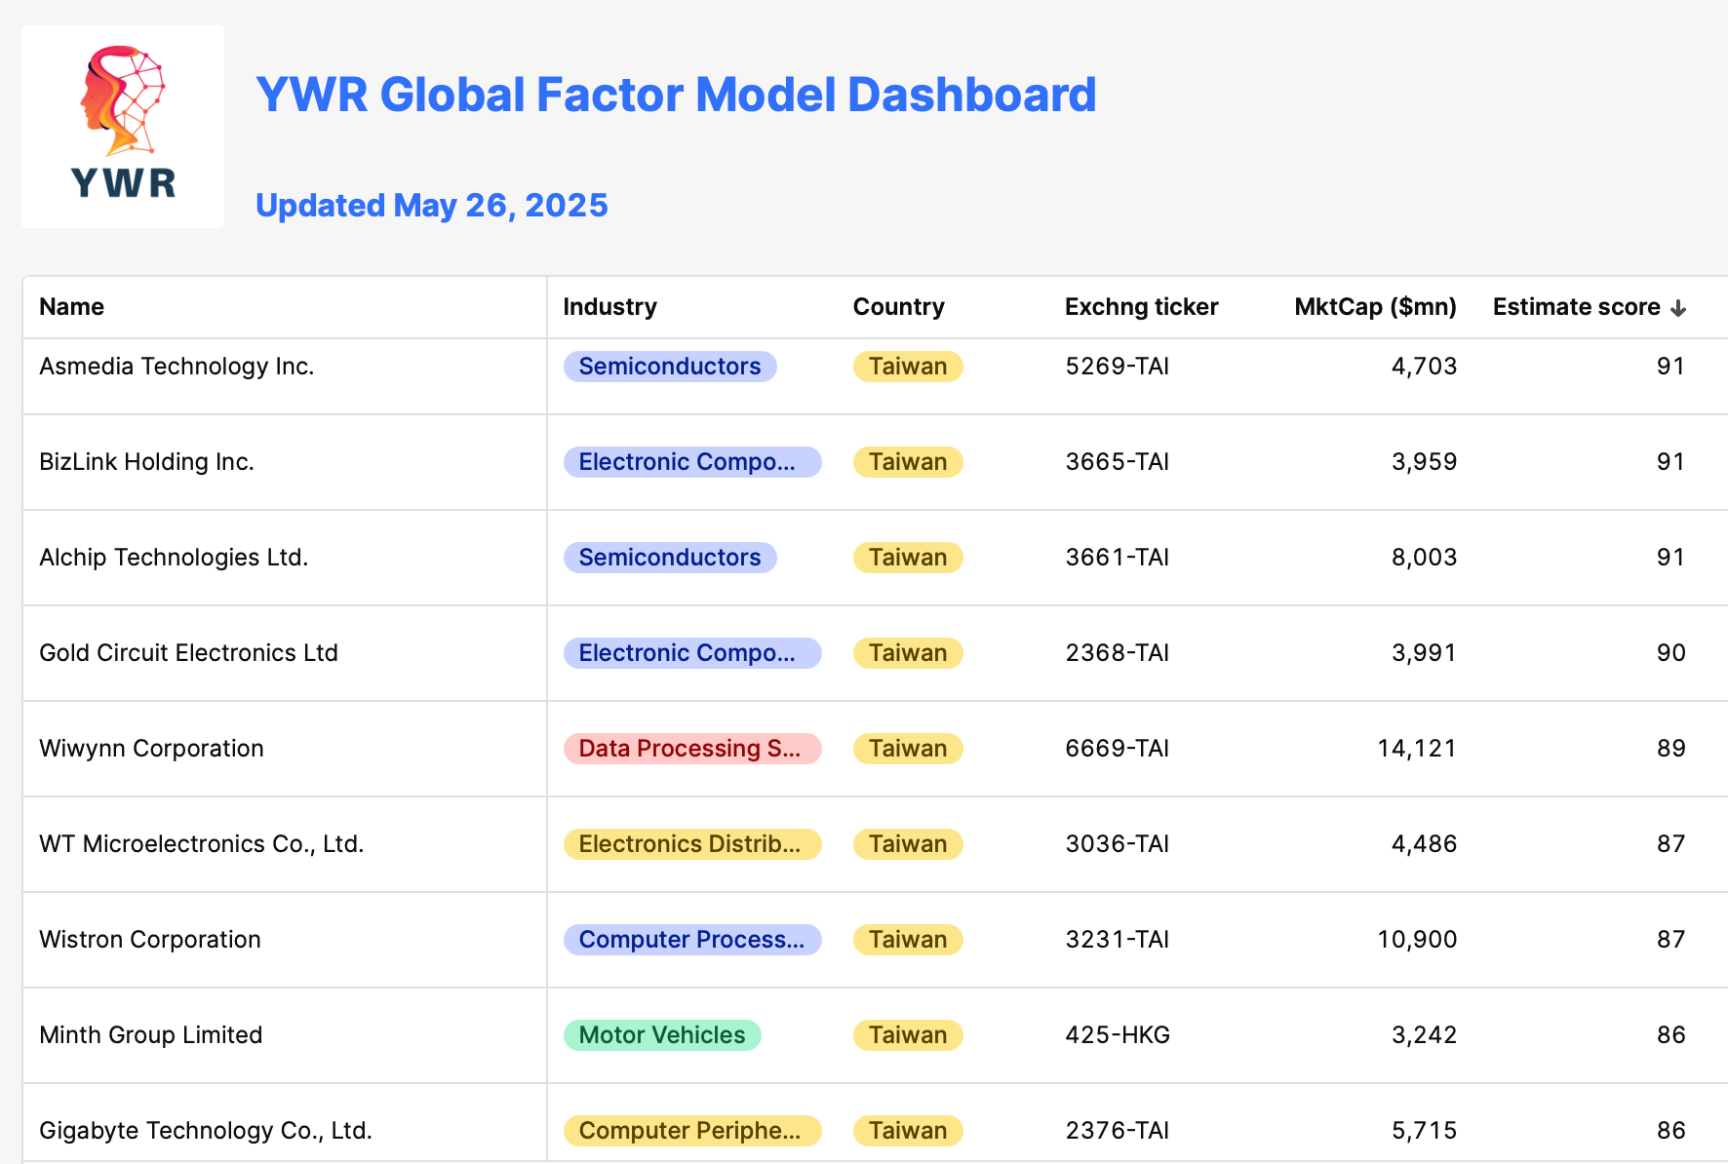1728x1164 pixels.
Task: Click estimate score 91 in Alchip row
Action: (x=1671, y=558)
